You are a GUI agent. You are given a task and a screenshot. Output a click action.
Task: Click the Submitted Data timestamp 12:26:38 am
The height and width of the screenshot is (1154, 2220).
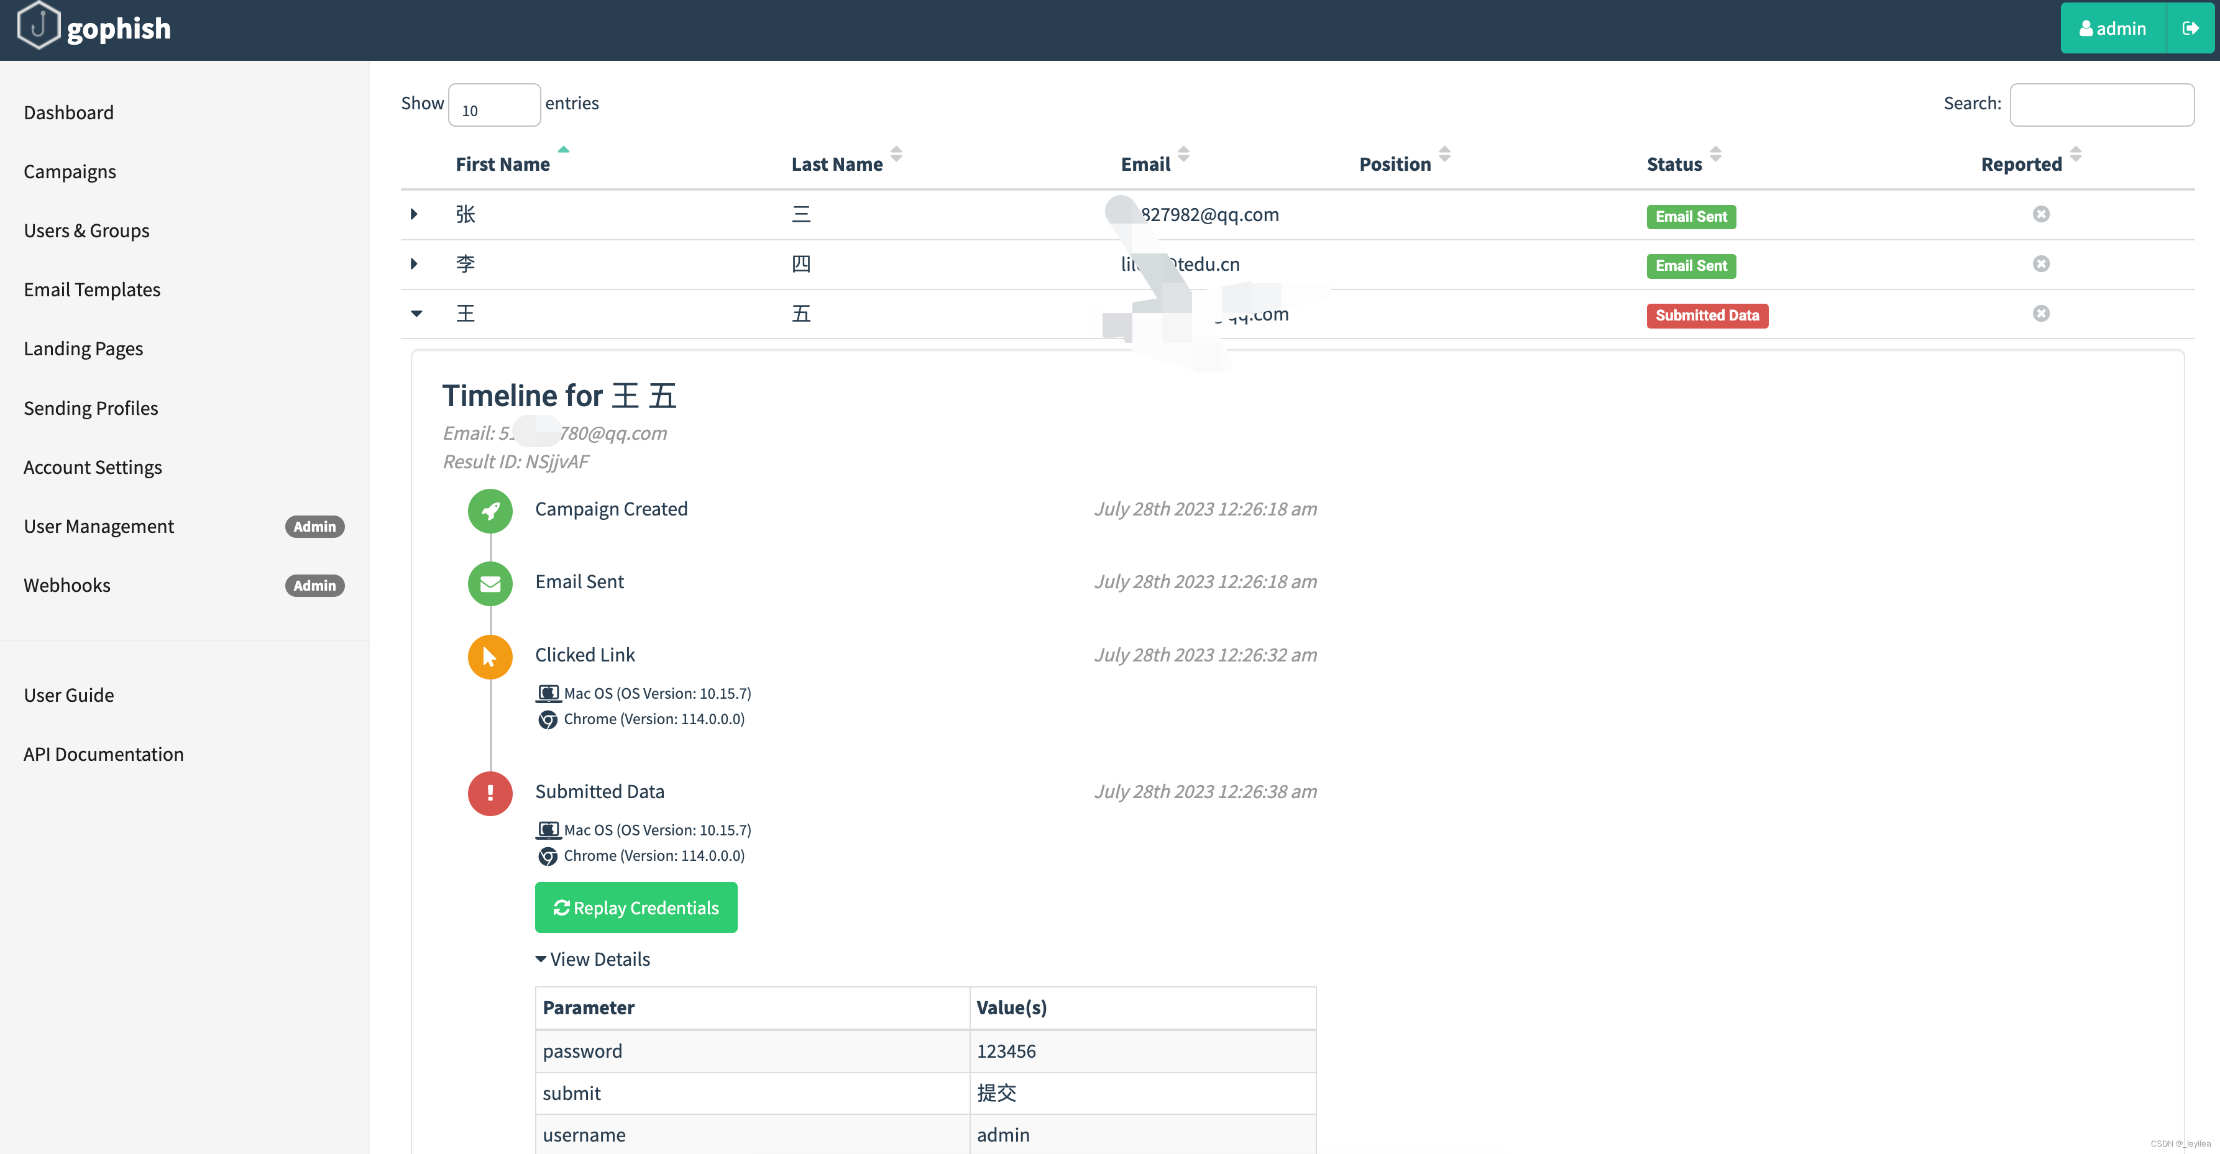click(1206, 791)
